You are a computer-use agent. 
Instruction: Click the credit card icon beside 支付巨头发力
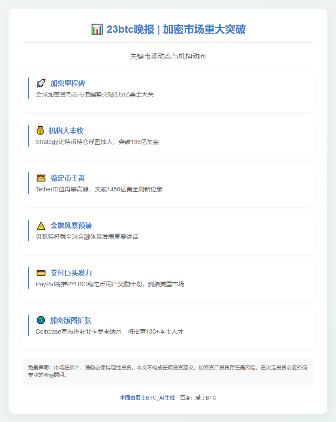click(x=41, y=273)
